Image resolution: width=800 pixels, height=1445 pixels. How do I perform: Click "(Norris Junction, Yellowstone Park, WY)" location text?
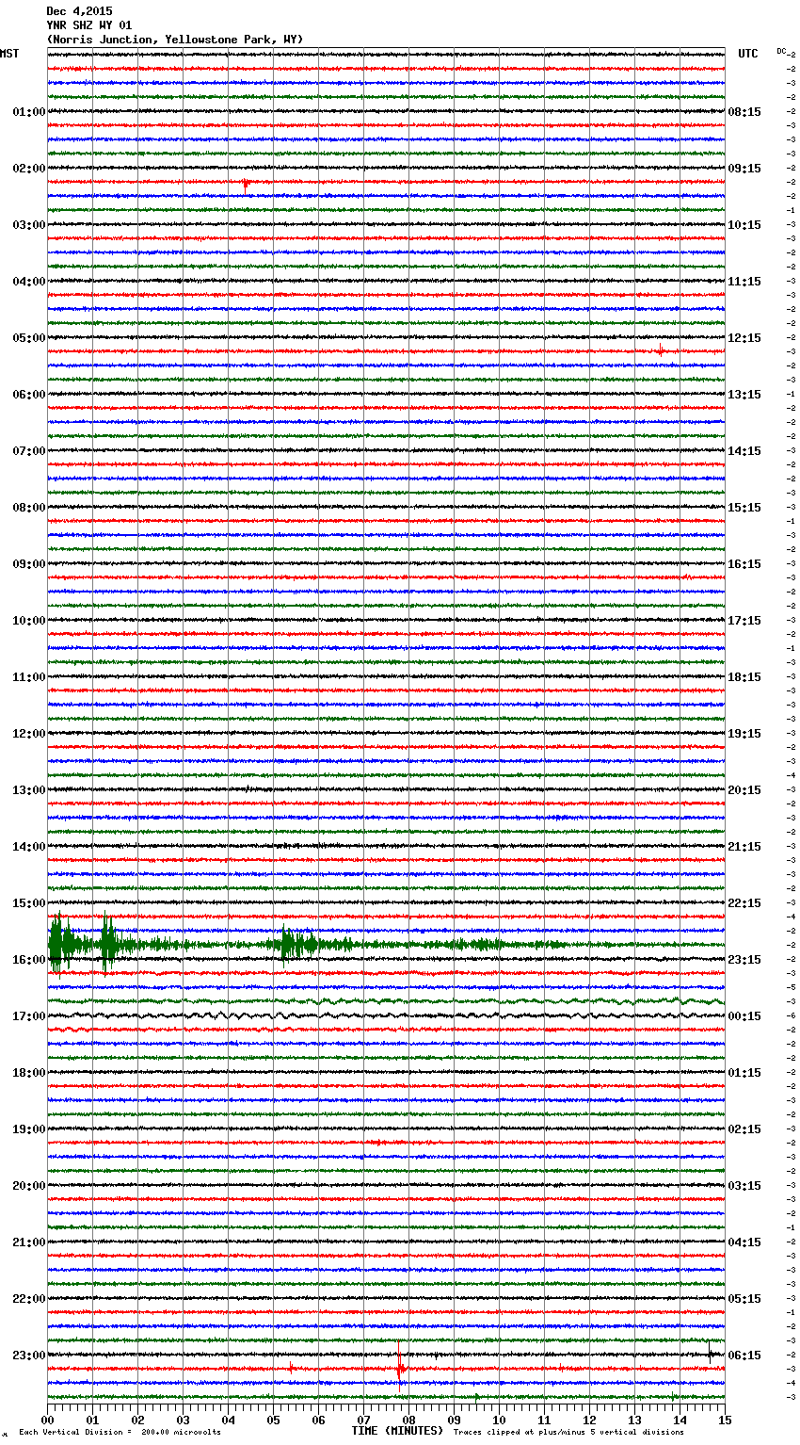[175, 40]
